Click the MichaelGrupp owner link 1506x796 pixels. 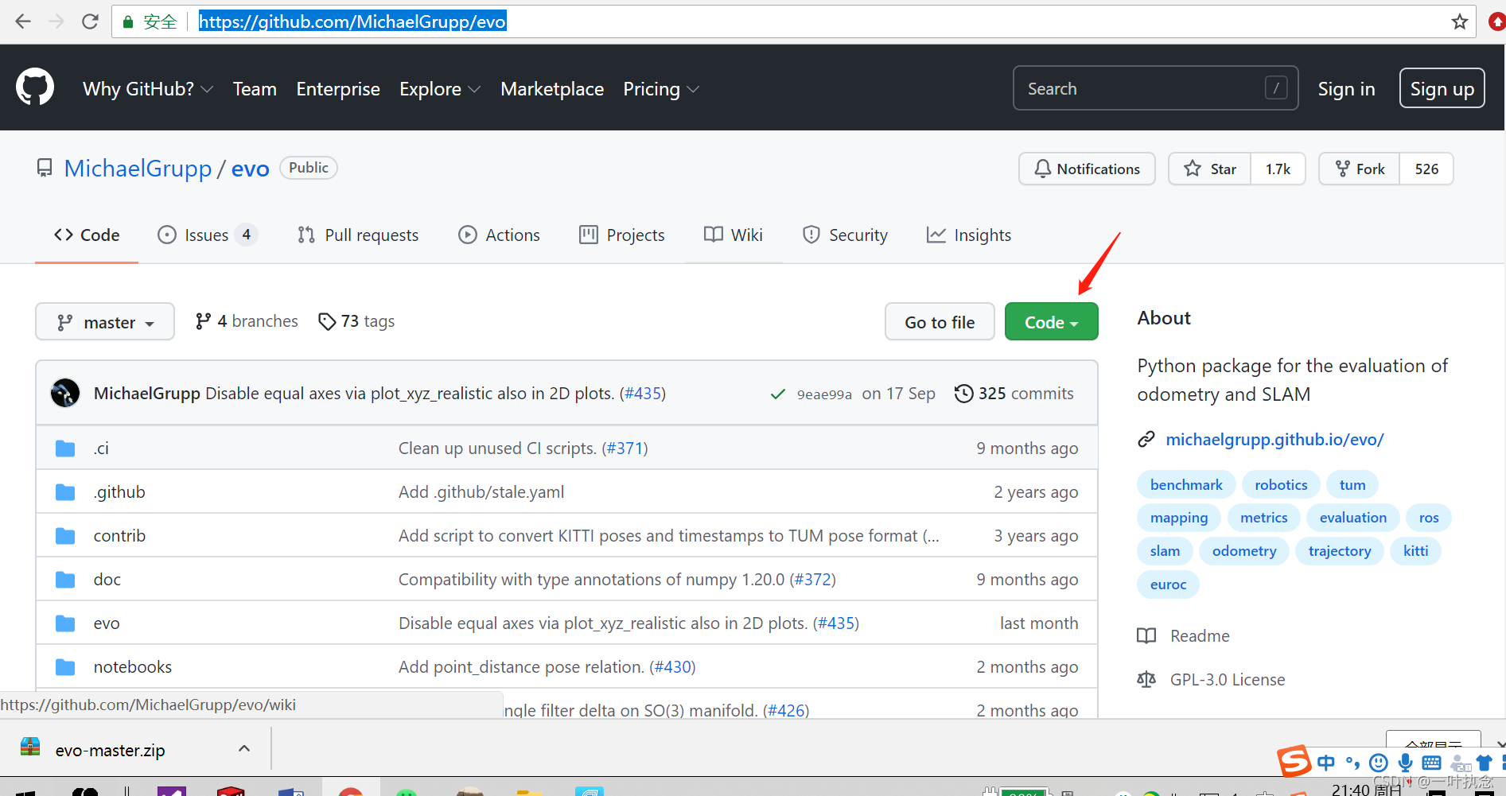coord(138,169)
